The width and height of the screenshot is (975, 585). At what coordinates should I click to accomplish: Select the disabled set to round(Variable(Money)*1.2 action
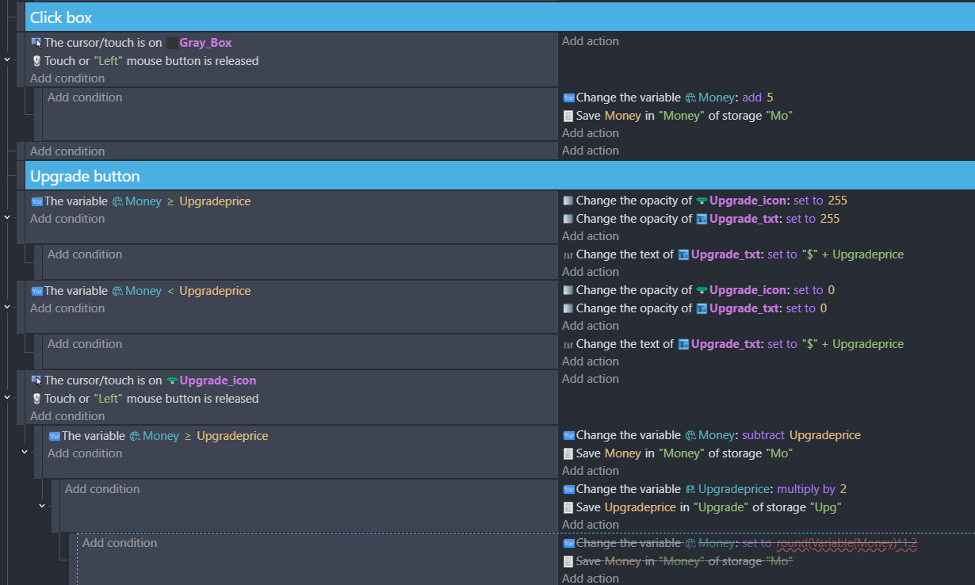740,543
